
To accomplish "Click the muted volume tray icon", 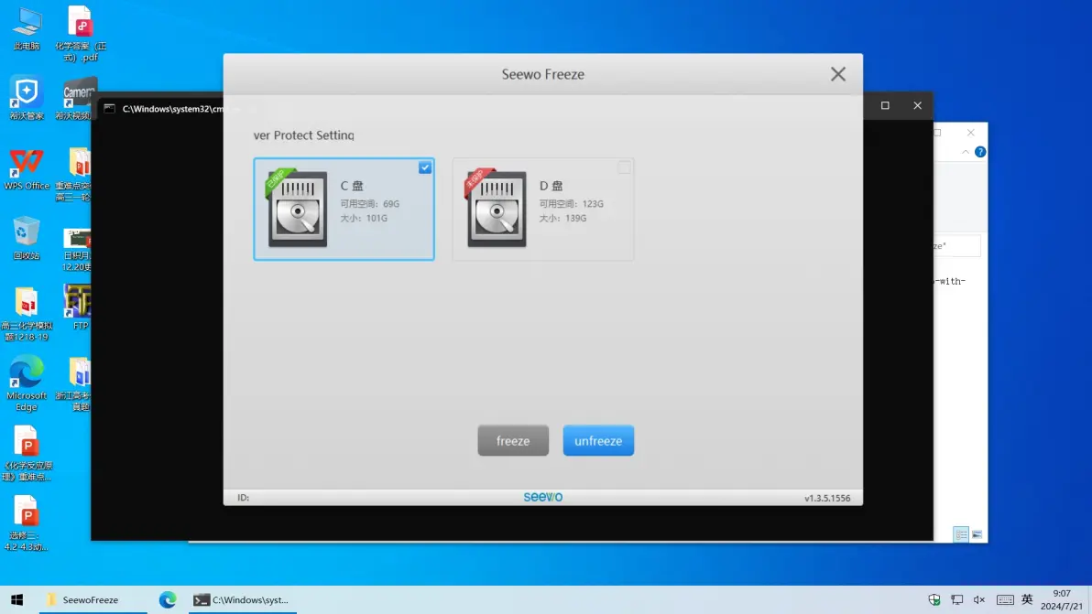I will coord(979,600).
